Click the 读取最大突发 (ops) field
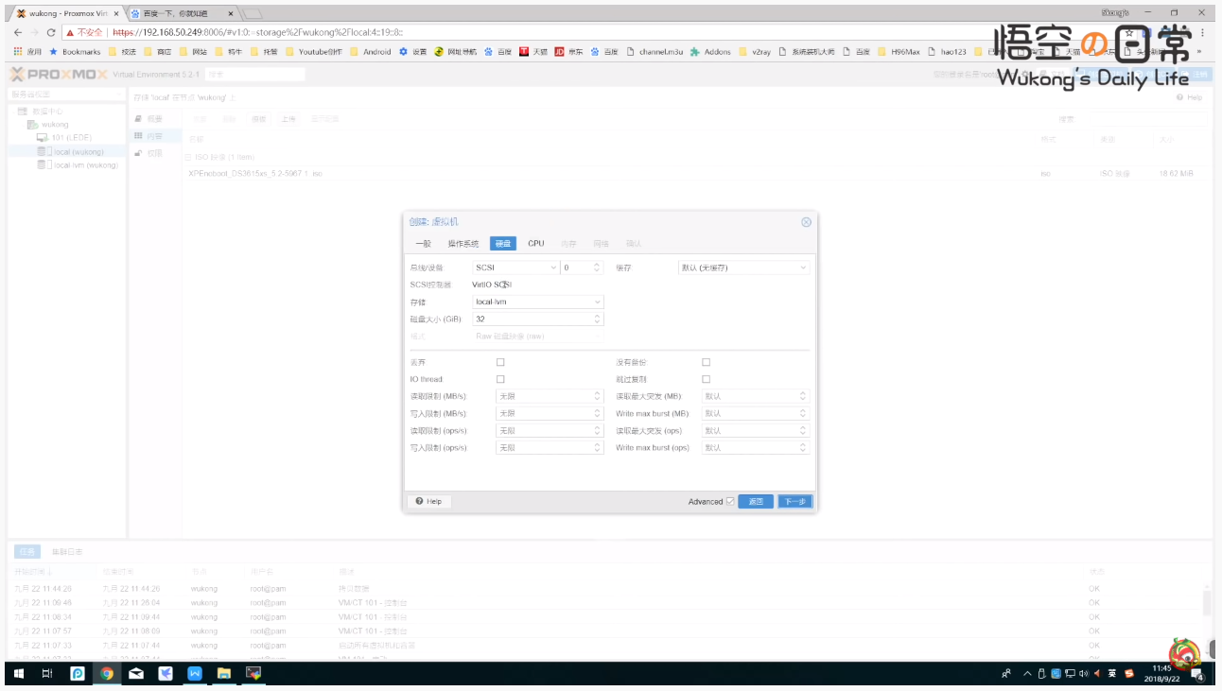 pos(755,430)
